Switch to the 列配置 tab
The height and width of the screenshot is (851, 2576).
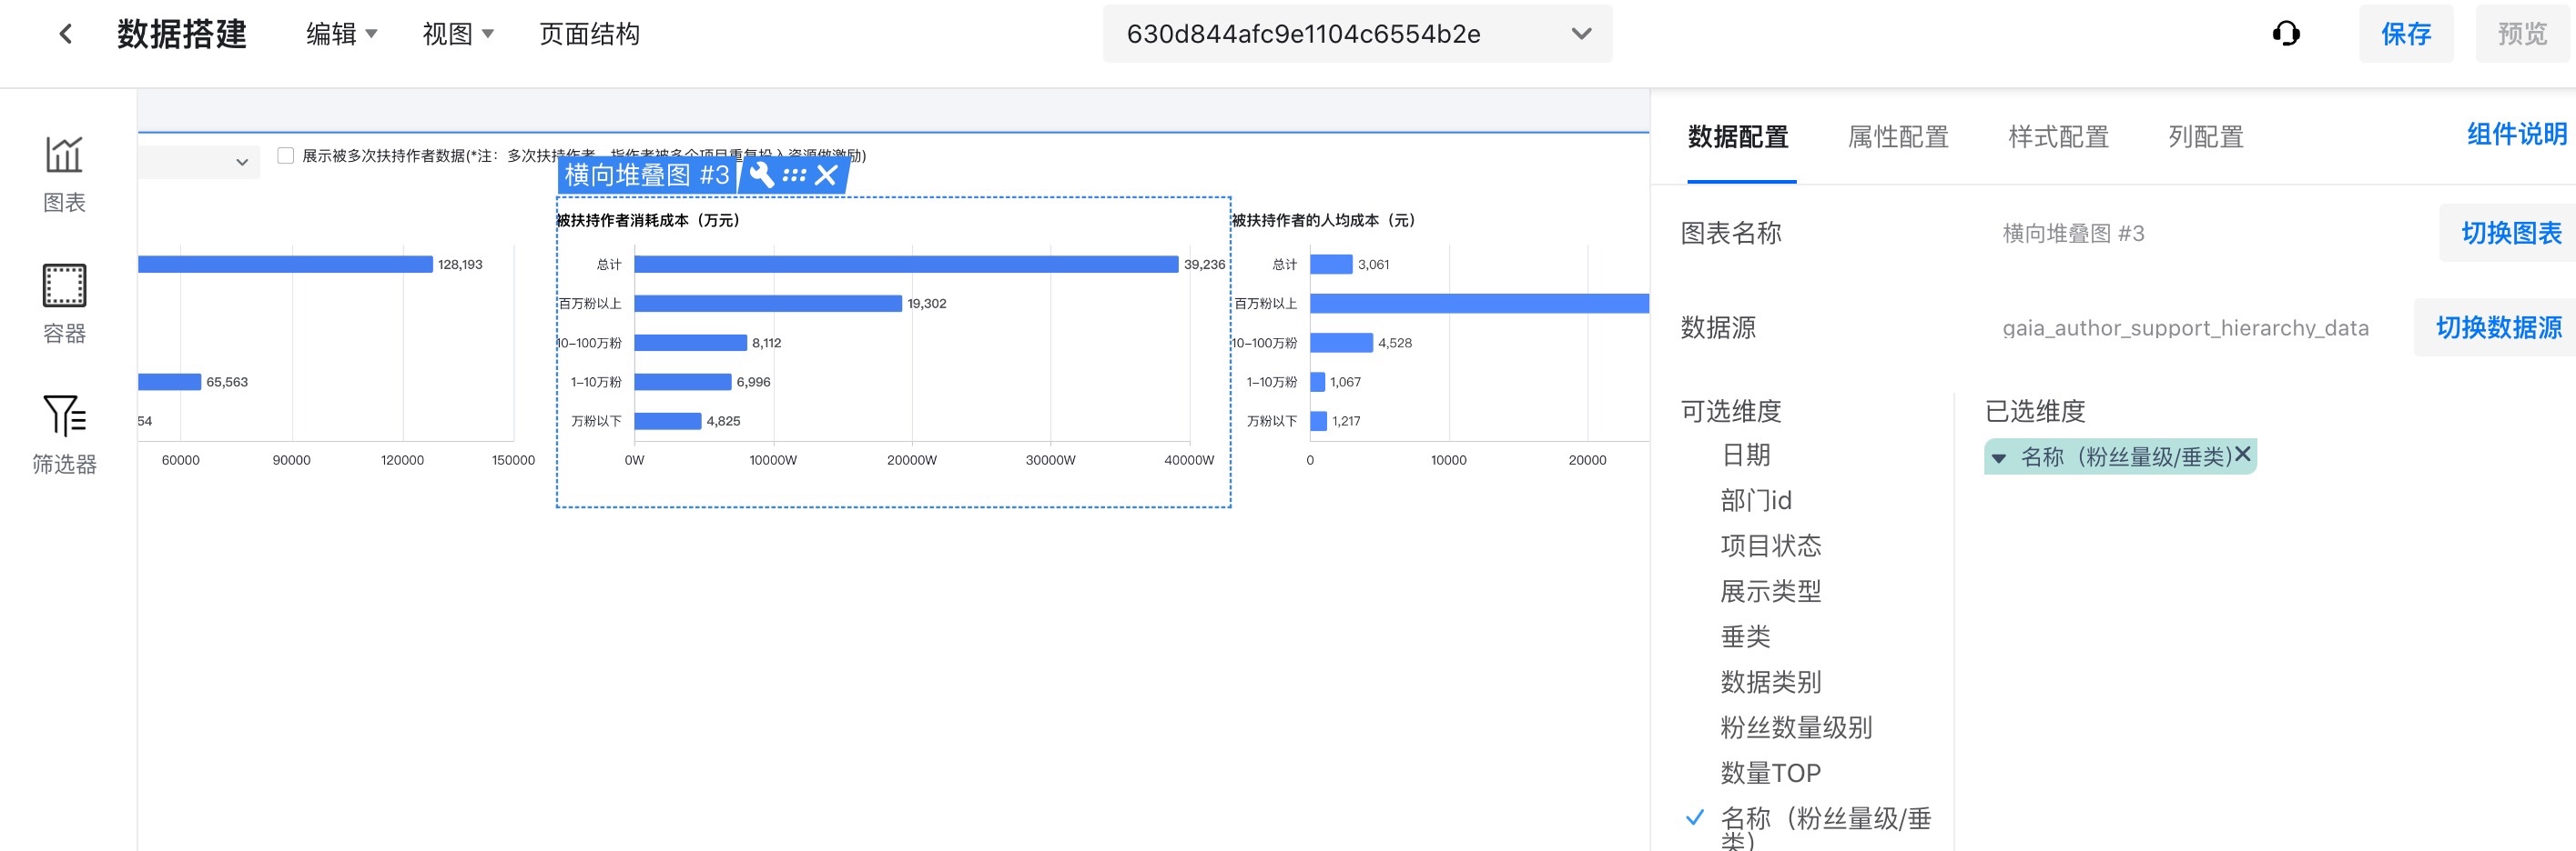click(2206, 137)
